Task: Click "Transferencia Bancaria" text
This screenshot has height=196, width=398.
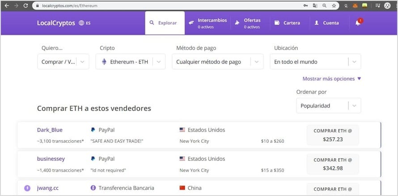Action: [x=127, y=188]
